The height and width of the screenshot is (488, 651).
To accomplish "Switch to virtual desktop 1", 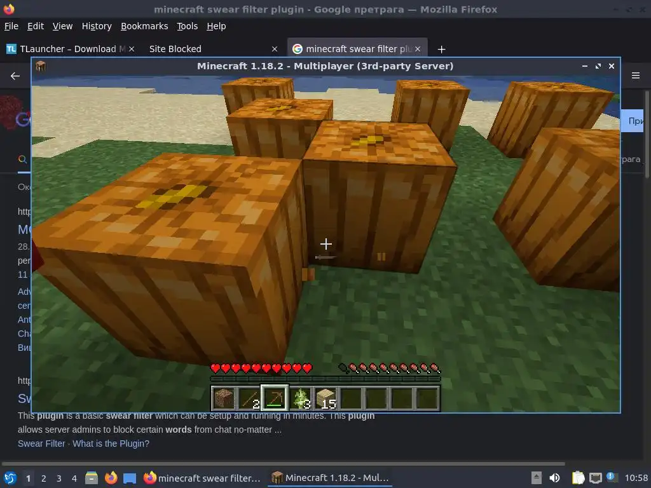I will 28,478.
